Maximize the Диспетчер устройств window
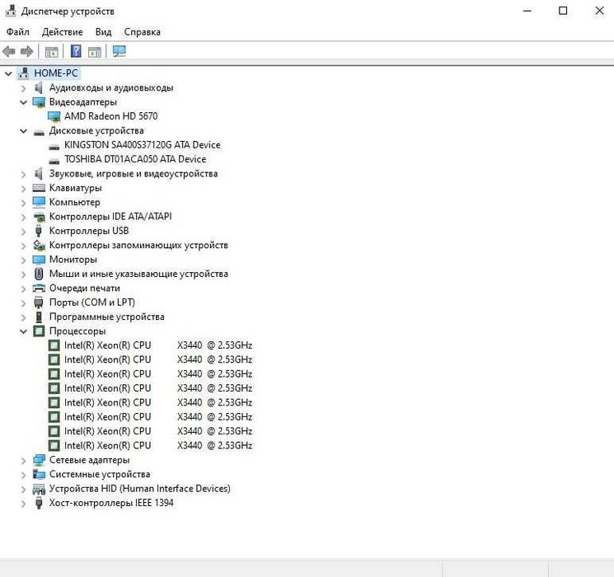Viewport: 614px width, 577px height. click(x=563, y=11)
